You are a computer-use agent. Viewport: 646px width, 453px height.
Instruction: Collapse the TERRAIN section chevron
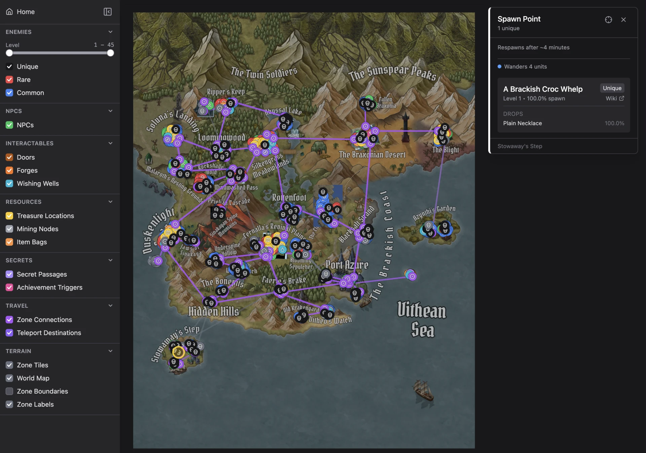coord(110,351)
